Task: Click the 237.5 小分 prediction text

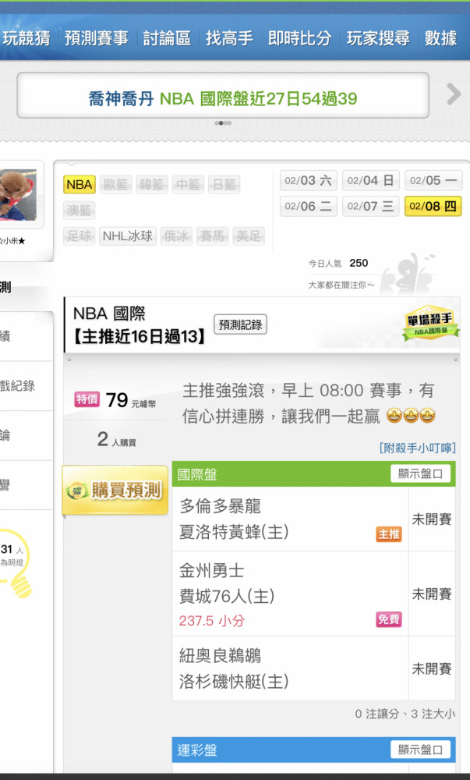Action: pos(212,620)
